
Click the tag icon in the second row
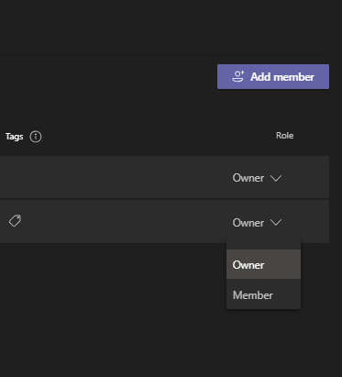(x=15, y=221)
